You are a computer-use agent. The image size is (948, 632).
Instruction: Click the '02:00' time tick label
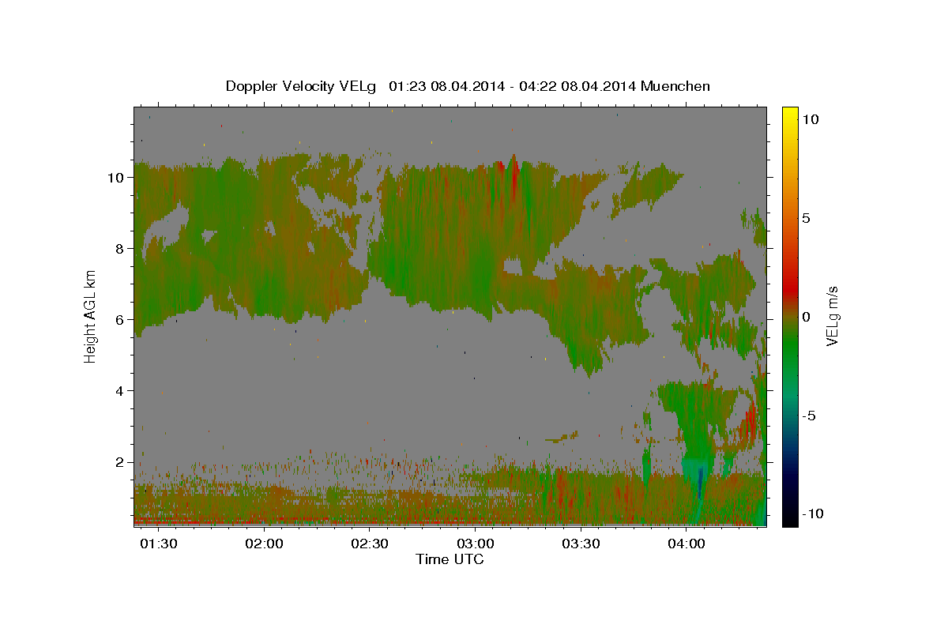(264, 544)
